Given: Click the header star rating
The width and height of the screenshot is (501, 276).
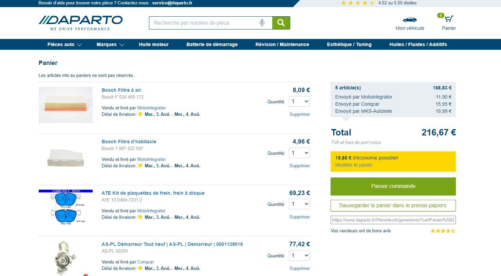Looking at the screenshot, I should (x=358, y=3).
